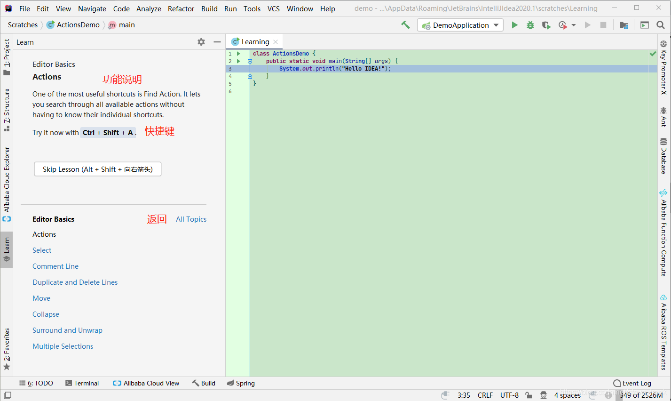Open the Spring tool window
This screenshot has width=671, height=401.
coord(241,383)
